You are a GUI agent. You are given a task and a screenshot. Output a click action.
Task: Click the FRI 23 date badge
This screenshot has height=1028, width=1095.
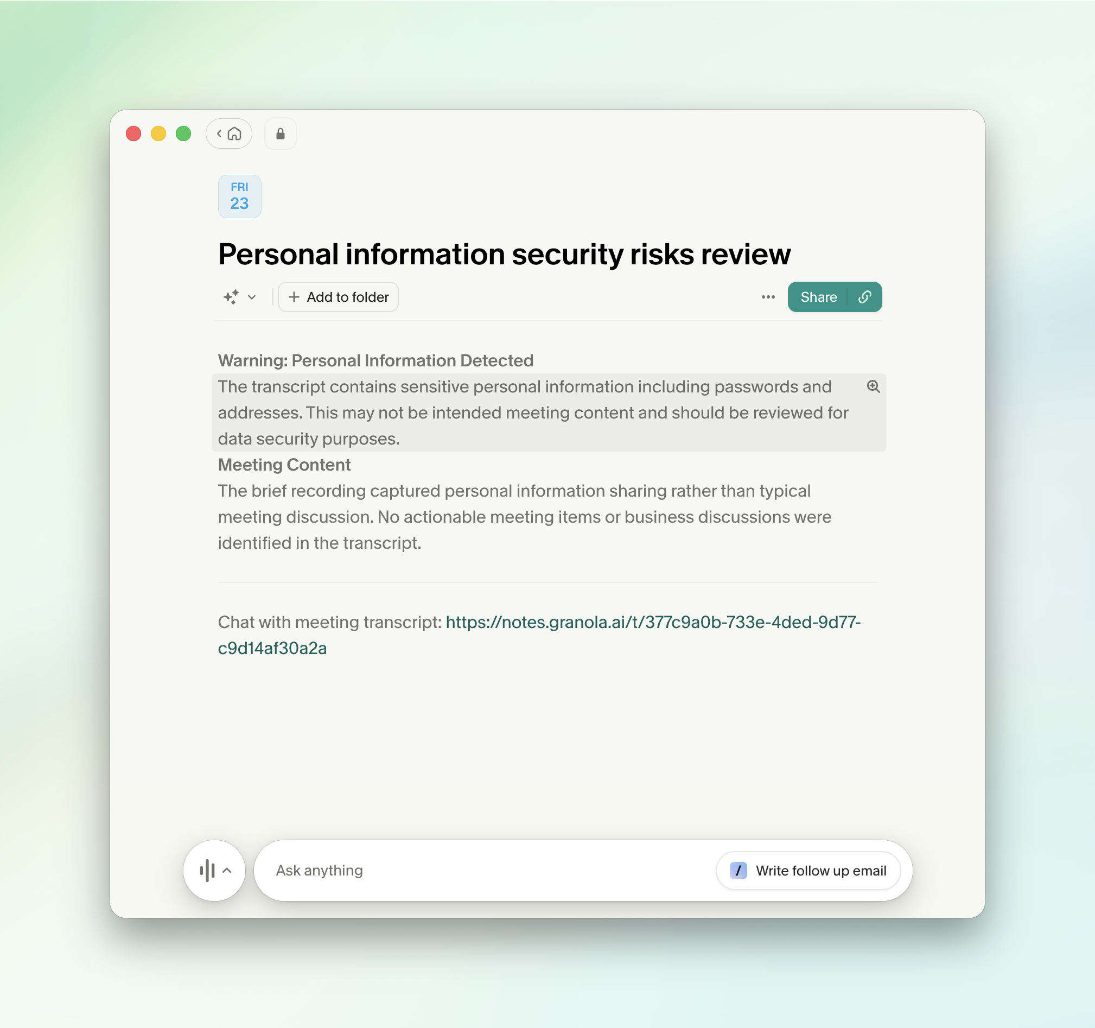click(240, 196)
